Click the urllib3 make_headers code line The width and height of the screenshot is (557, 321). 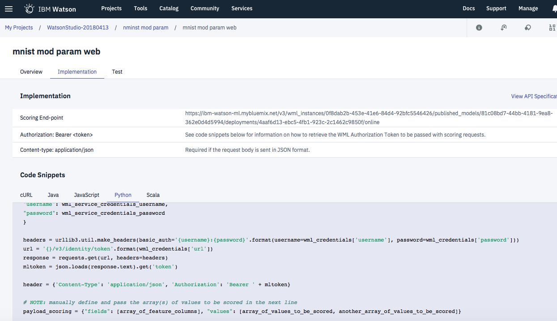(x=271, y=240)
